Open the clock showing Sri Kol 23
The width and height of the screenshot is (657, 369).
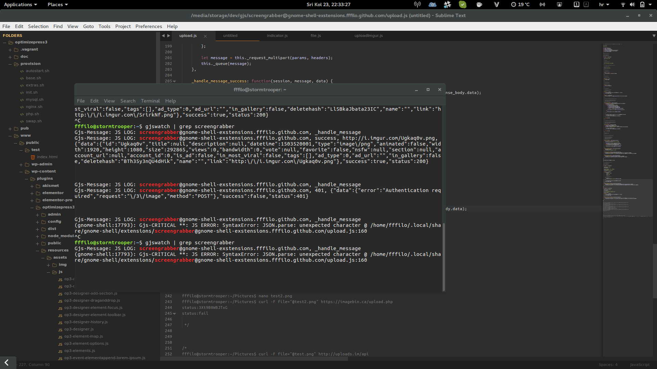328,4
